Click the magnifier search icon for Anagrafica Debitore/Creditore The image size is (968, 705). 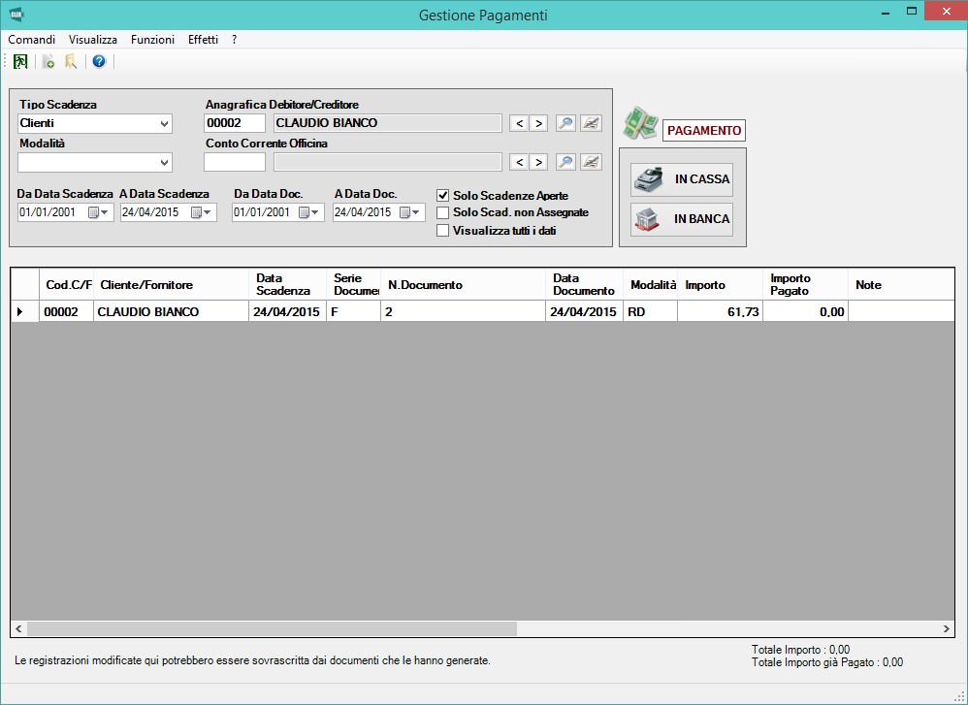tap(565, 123)
